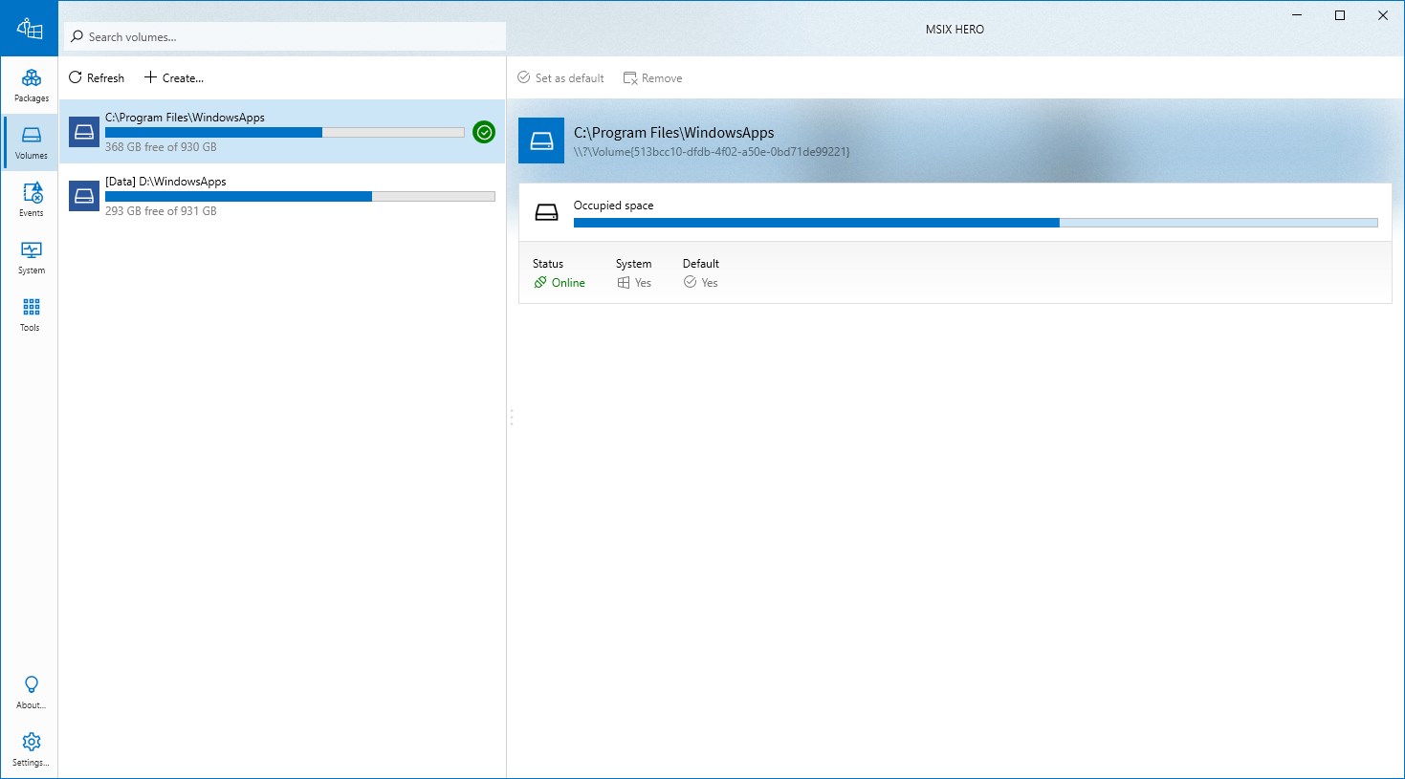Click the panel splitter grip between panes
Screen dimensions: 1405x779
click(512, 418)
